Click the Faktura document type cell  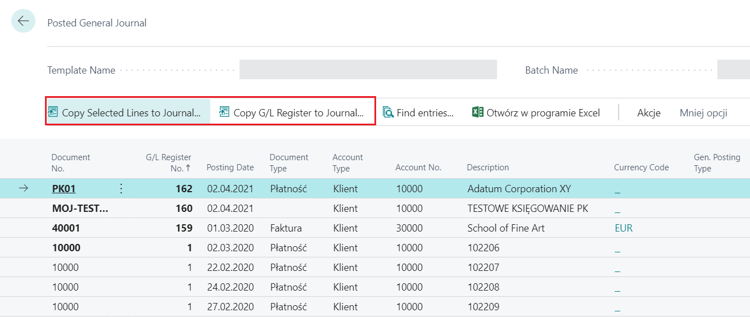pyautogui.click(x=286, y=228)
